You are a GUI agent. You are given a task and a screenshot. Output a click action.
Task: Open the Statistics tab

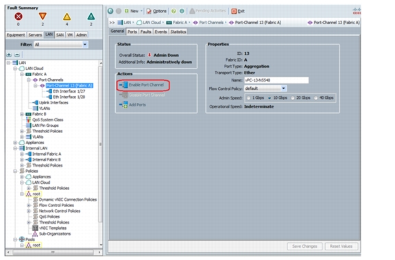[x=178, y=32]
